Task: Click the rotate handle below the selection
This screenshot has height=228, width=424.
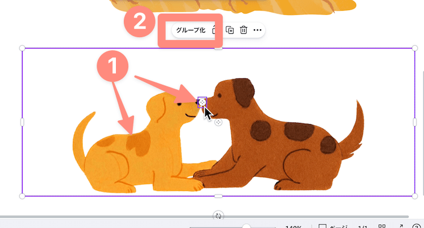Action: point(218,216)
